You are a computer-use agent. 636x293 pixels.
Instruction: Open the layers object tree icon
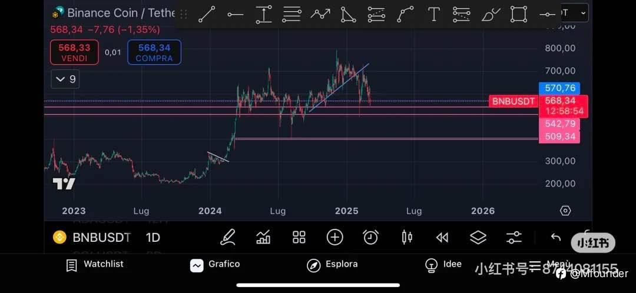point(478,237)
